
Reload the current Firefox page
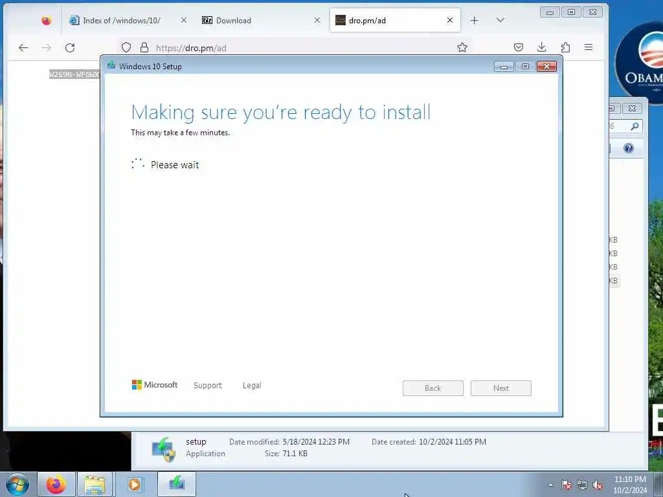(x=70, y=48)
